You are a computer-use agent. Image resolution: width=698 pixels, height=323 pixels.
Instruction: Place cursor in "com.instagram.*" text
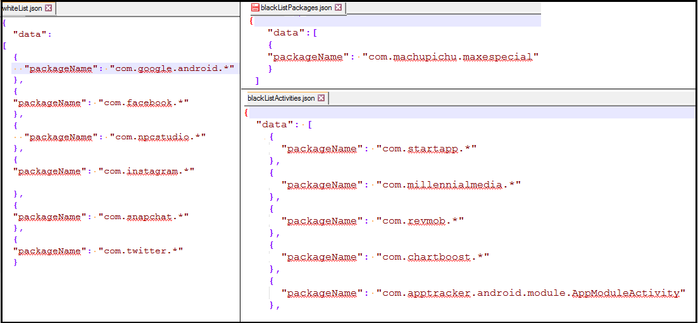pyautogui.click(x=146, y=171)
